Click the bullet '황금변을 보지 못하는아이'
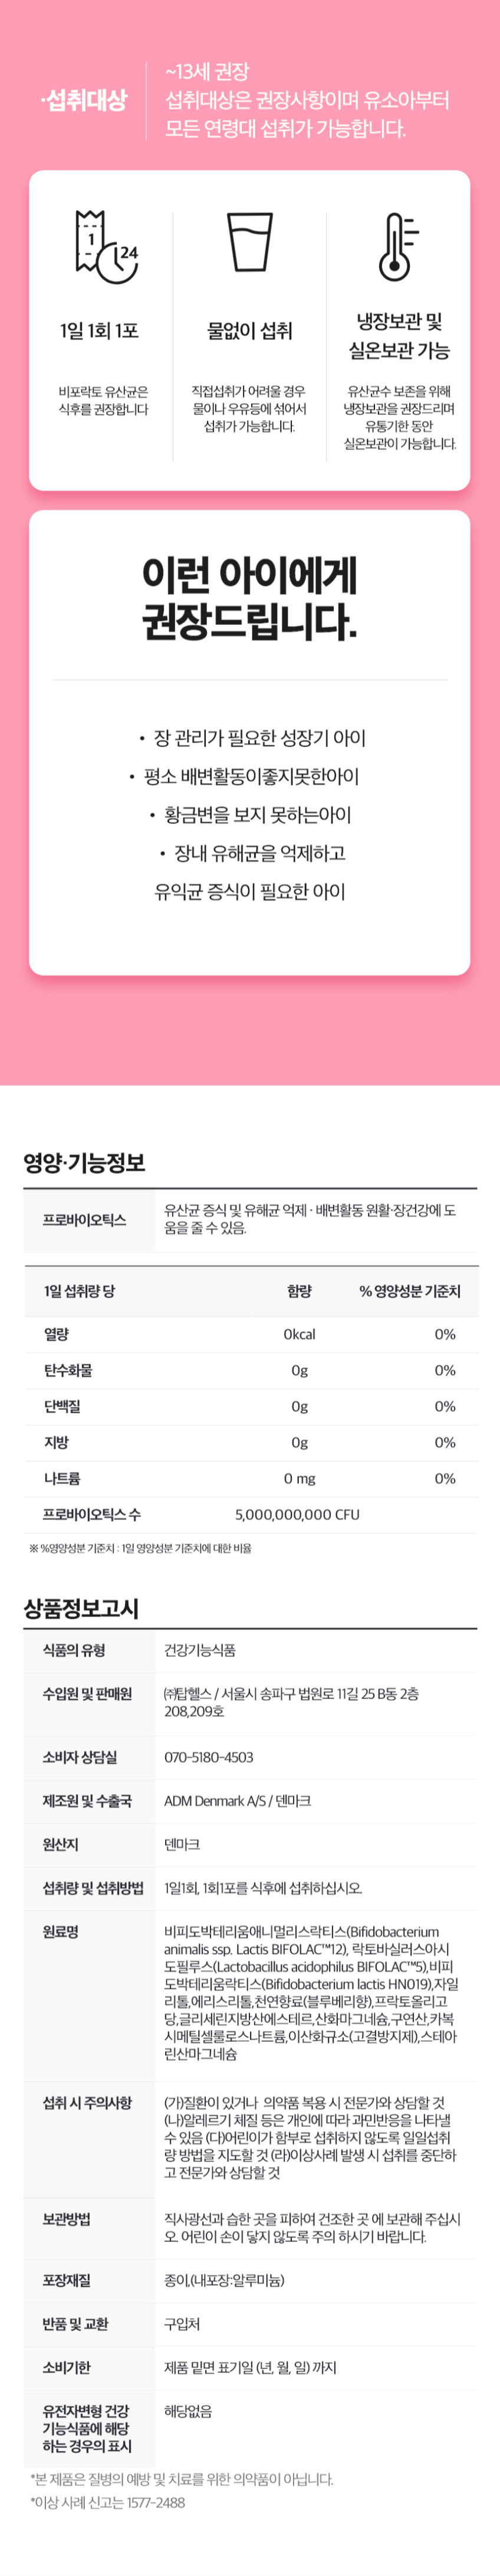This screenshot has height=2576, width=500. (257, 815)
